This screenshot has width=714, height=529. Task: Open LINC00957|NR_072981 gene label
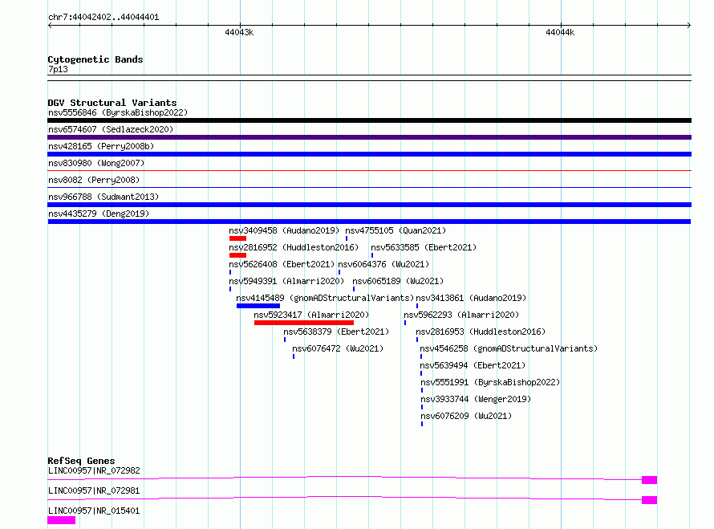pos(94,490)
